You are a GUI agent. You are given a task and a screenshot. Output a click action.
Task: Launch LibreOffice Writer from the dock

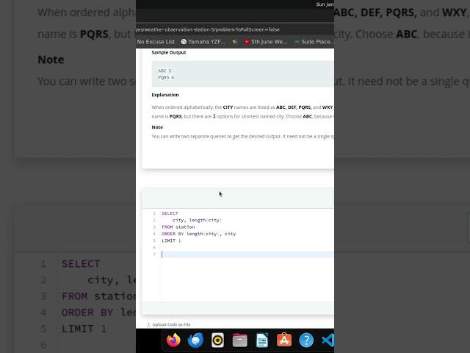pyautogui.click(x=262, y=340)
